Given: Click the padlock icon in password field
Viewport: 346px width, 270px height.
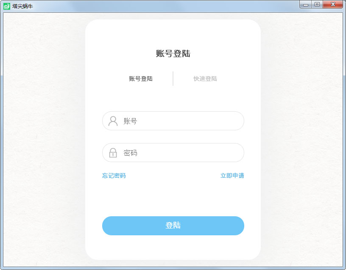Looking at the screenshot, I should (x=113, y=153).
